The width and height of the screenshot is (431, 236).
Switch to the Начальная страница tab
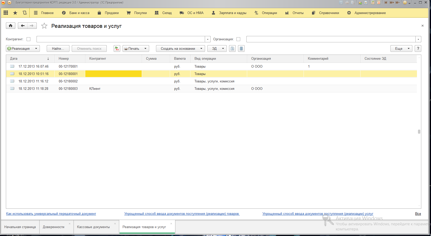[x=20, y=227]
